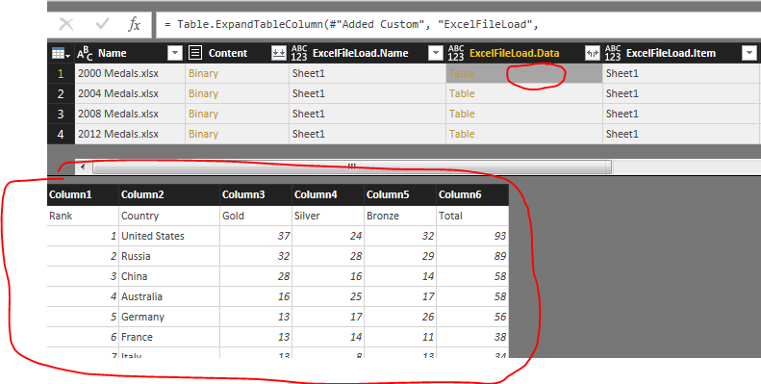This screenshot has width=761, height=384.
Task: Click the 2012 Medals.xlsx cell
Action: click(130, 134)
